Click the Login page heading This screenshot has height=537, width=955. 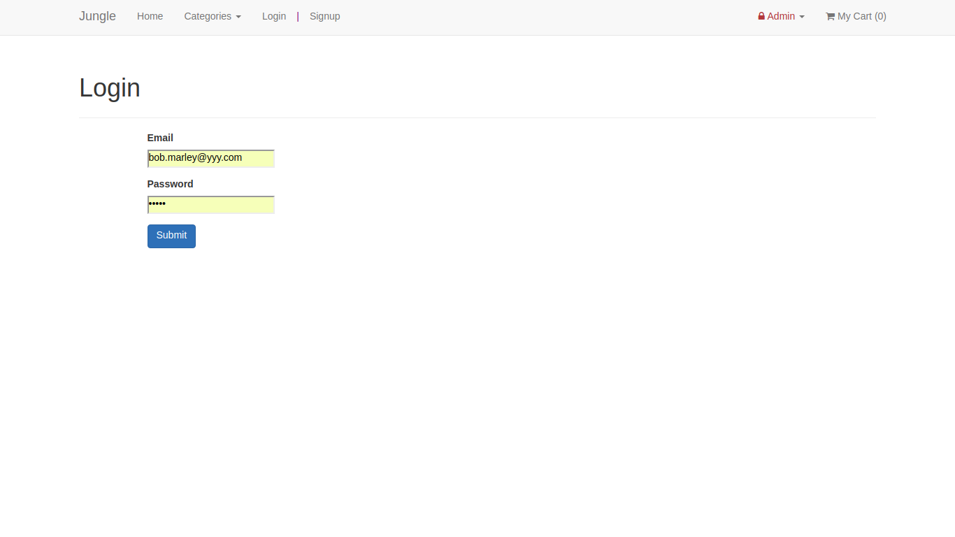point(110,88)
